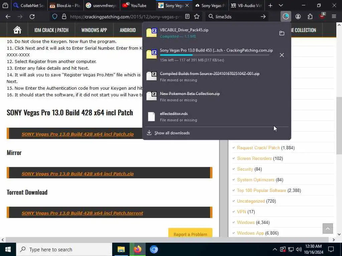342x256 pixels.
Task: Open Uncategorized category link
Action: 251,201
